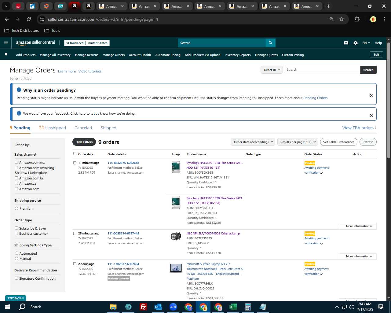The height and width of the screenshot is (313, 391).
Task: Open Outlook from the taskbar
Action: [158, 307]
